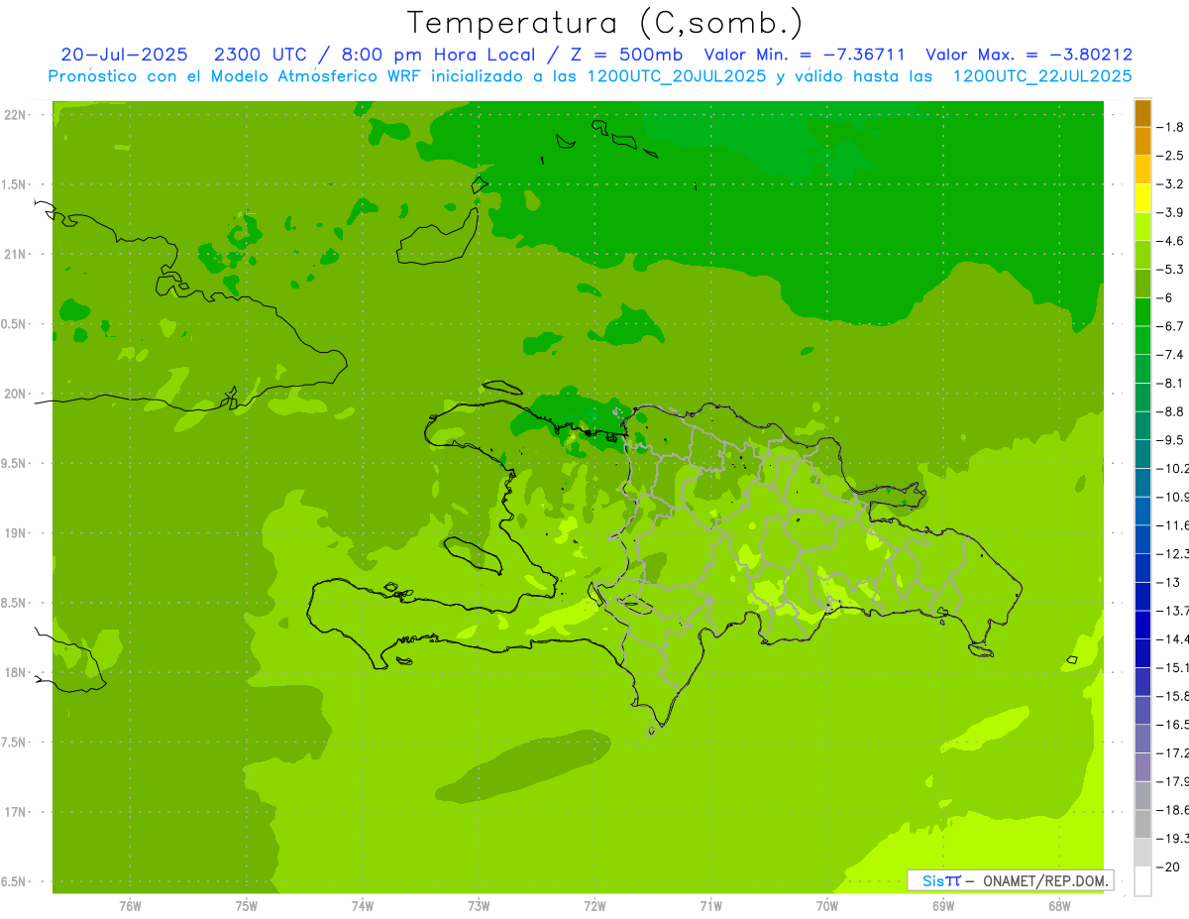Click the "70W" longitude label
Screen dimensions: 1189x919
pyautogui.click(x=826, y=906)
